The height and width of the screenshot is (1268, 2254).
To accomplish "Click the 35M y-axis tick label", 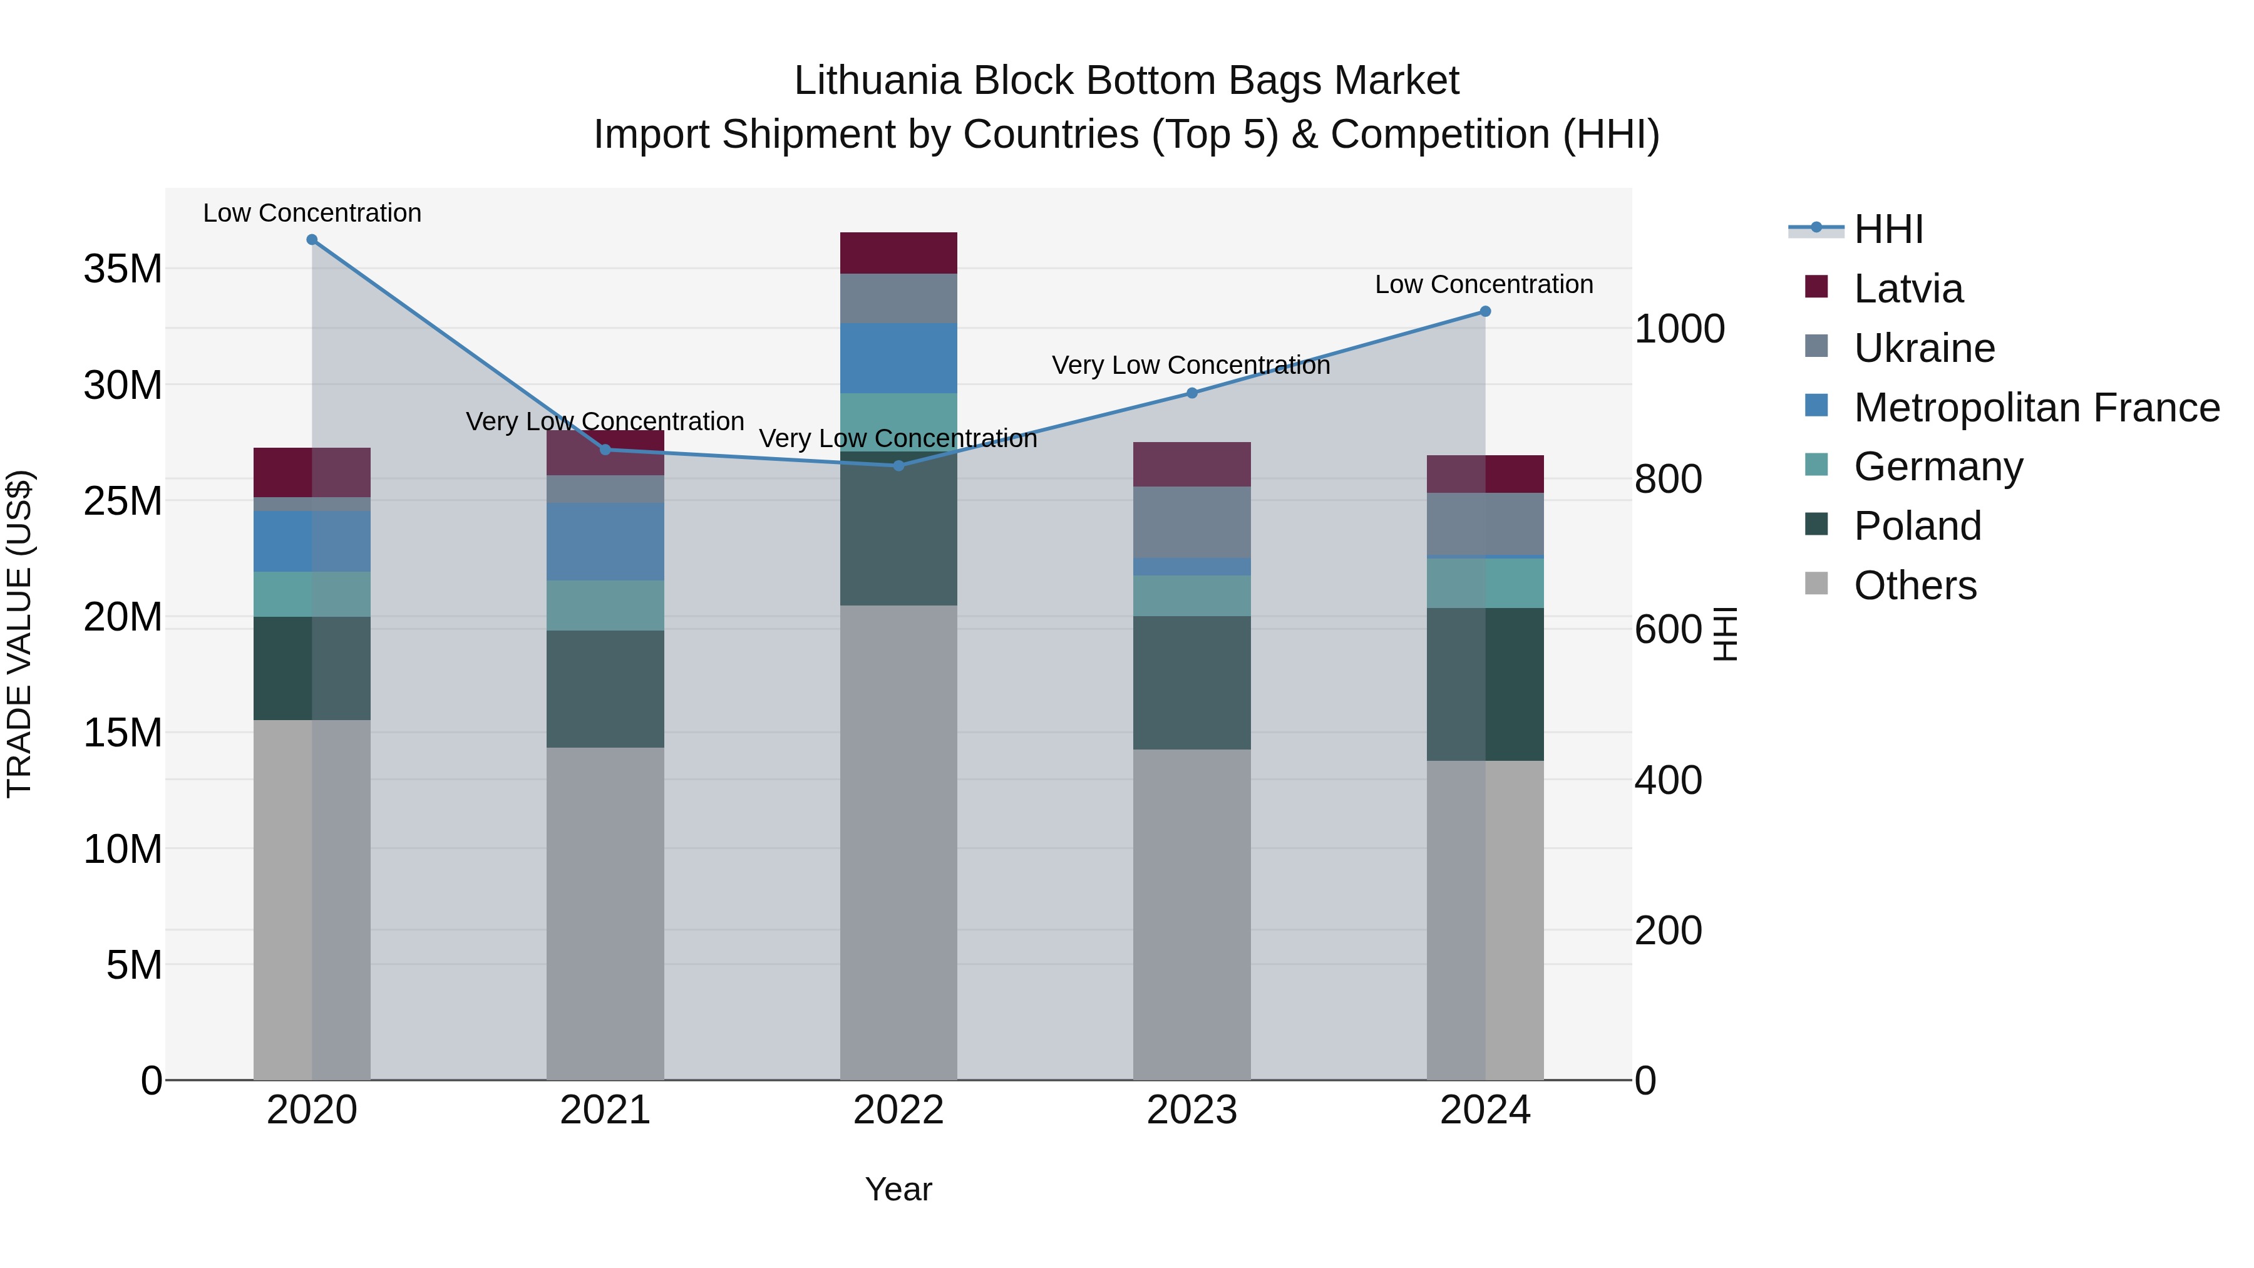I will (x=123, y=269).
